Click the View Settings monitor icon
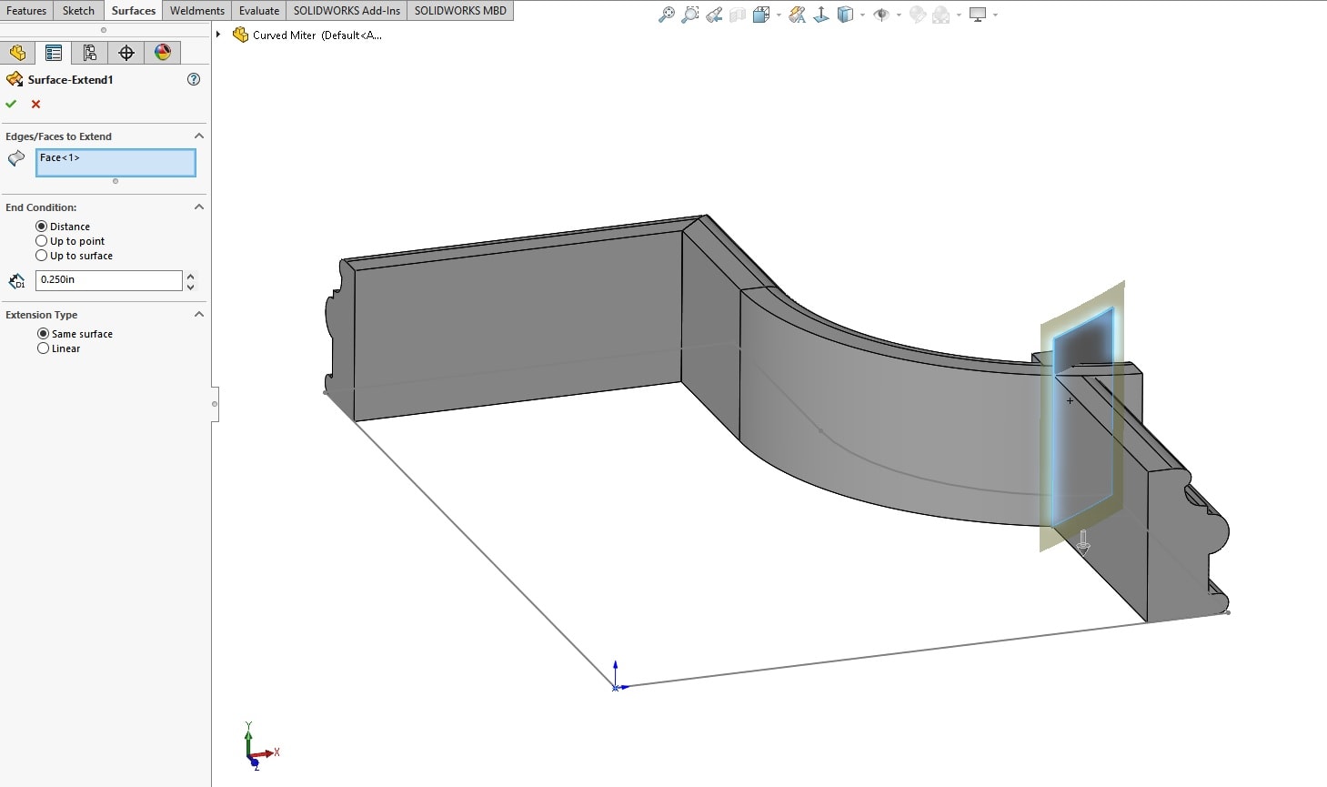Screen dimensions: 1327x787 click(x=978, y=15)
